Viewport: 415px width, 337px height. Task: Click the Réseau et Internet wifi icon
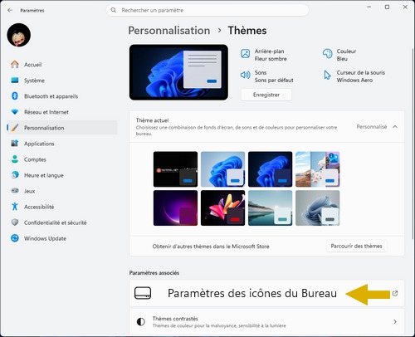coord(15,112)
